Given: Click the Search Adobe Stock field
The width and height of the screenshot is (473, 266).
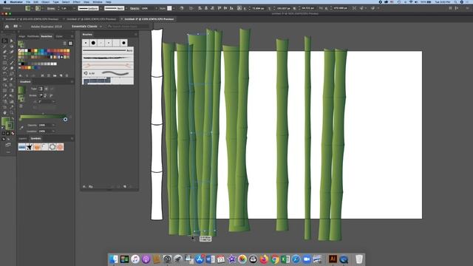Looking at the screenshot, I should tap(128, 27).
